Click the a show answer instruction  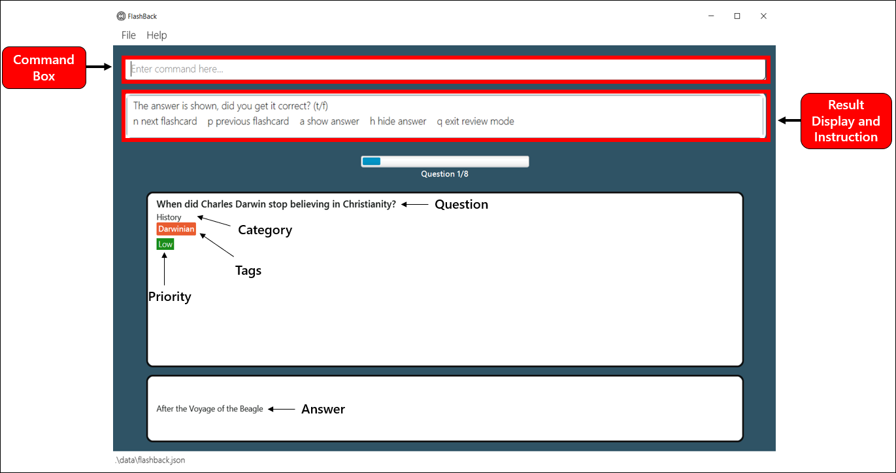pos(329,121)
